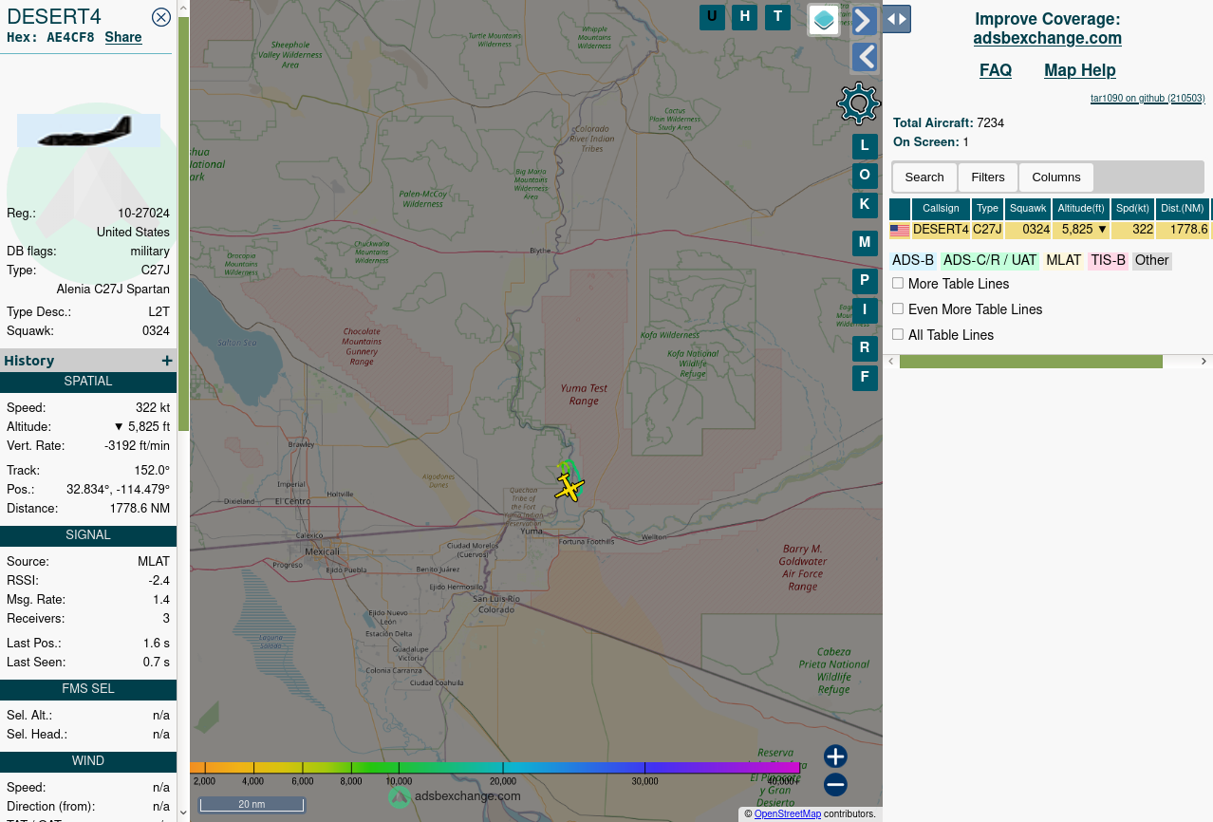Click the table scrollbar right arrow
1213x822 pixels.
[x=1204, y=362]
